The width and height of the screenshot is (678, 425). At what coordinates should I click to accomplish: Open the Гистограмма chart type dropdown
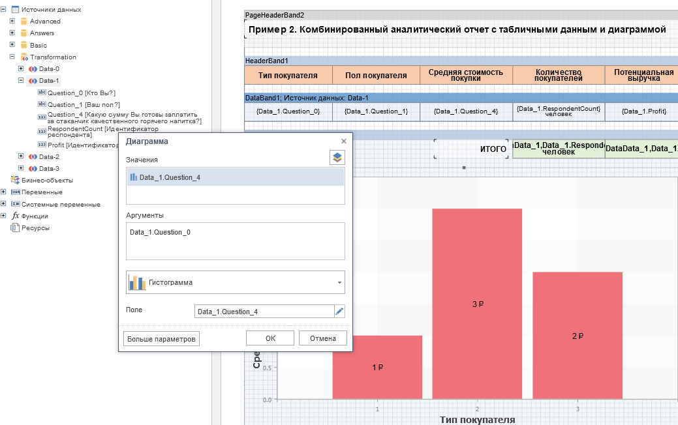pos(235,282)
